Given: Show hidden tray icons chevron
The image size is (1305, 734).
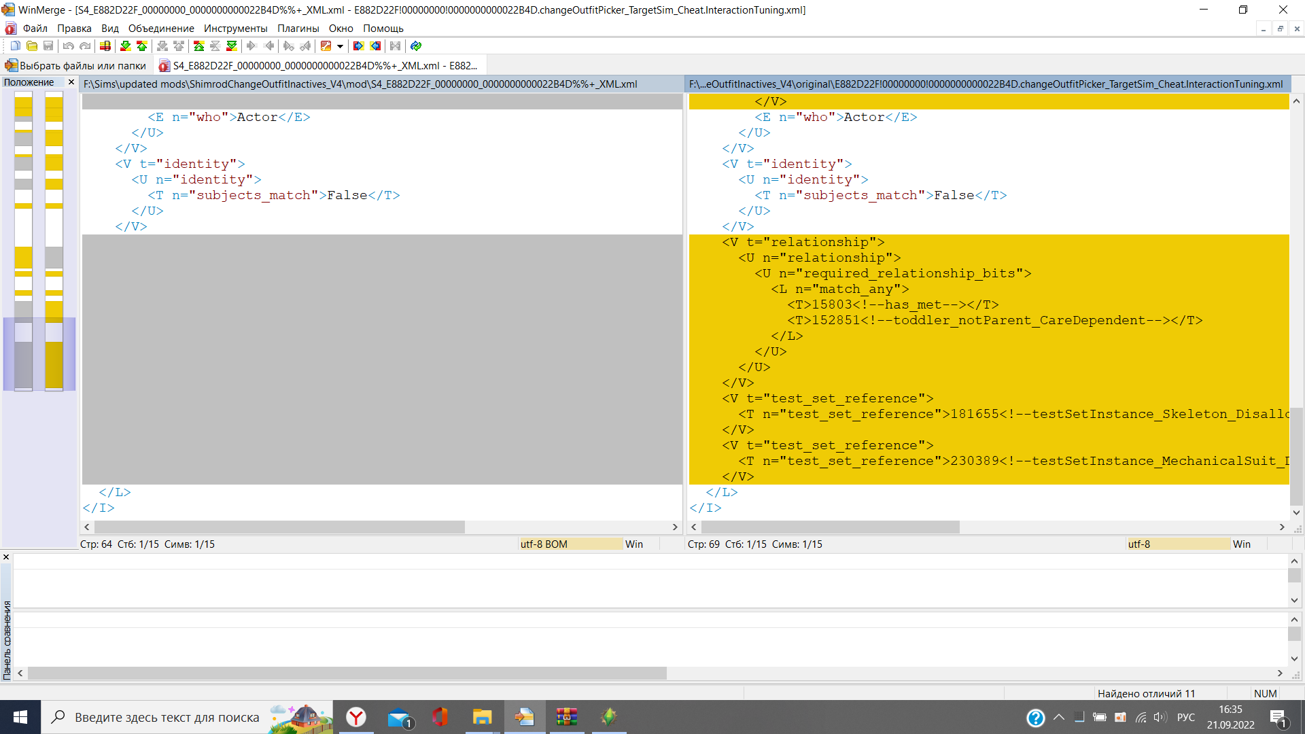Looking at the screenshot, I should coord(1059,717).
